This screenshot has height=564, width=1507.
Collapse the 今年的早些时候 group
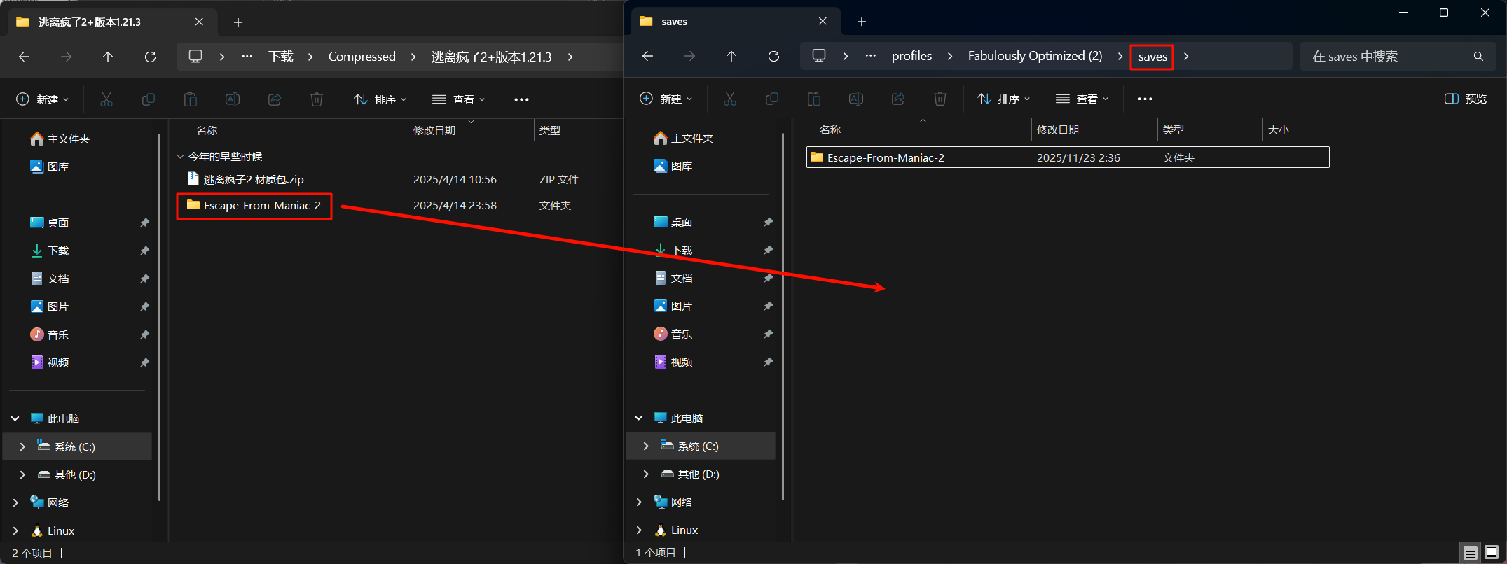click(x=181, y=156)
